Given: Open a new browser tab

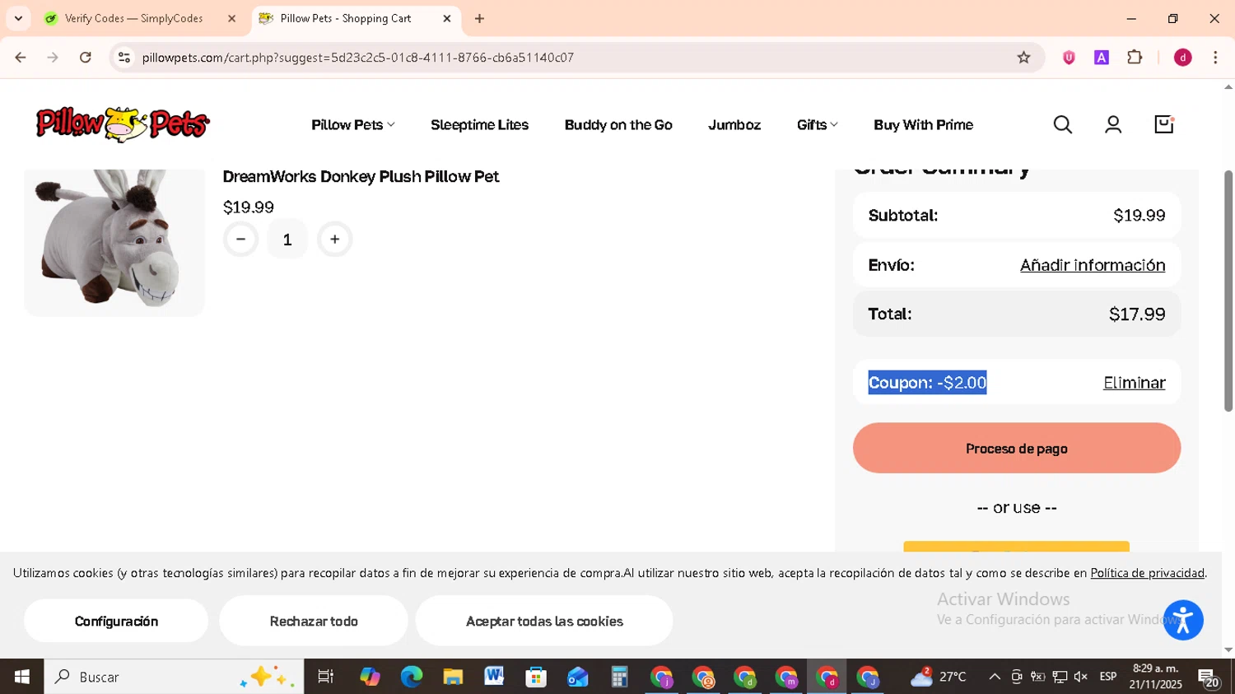Looking at the screenshot, I should click(479, 18).
